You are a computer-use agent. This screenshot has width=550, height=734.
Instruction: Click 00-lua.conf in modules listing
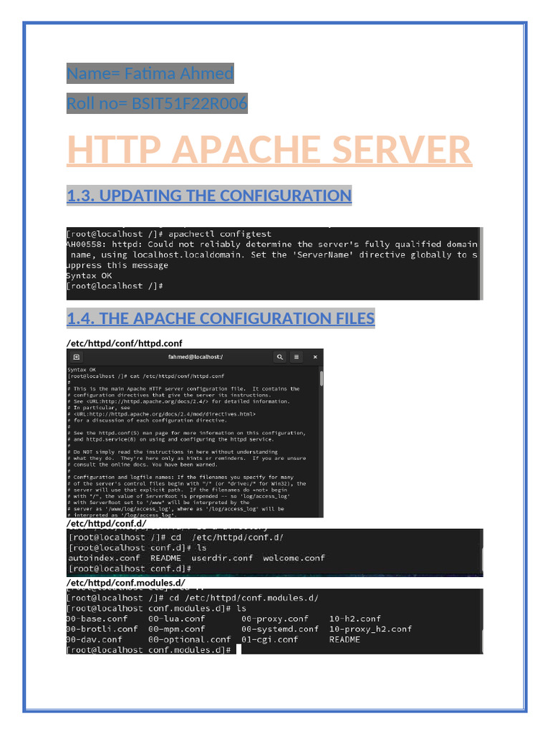click(x=176, y=619)
